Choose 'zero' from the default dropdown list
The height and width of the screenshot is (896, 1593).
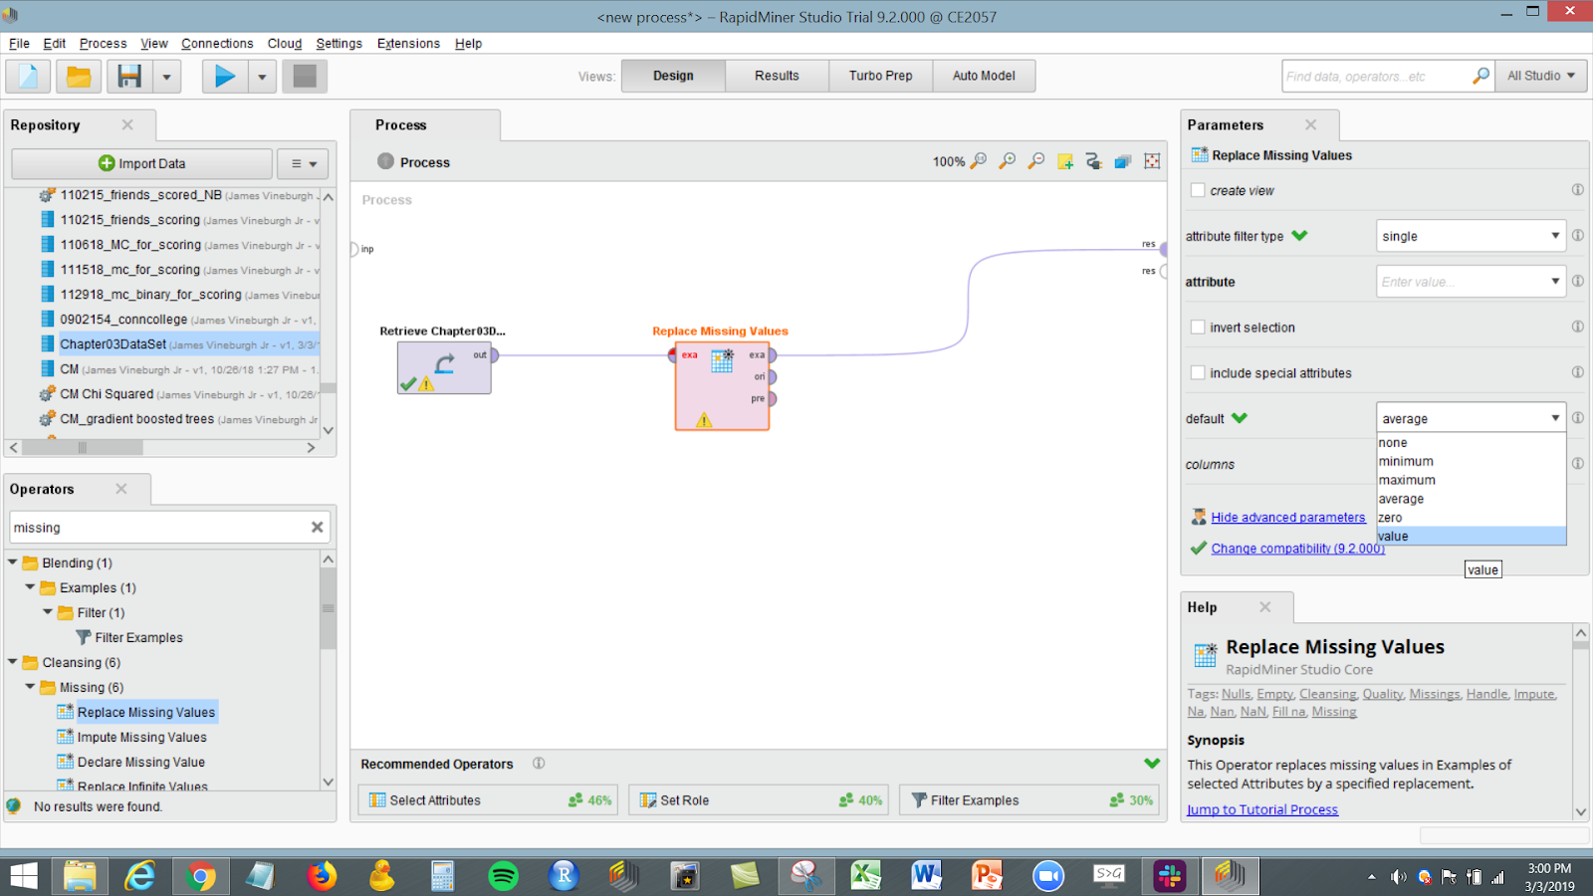[1472, 518]
